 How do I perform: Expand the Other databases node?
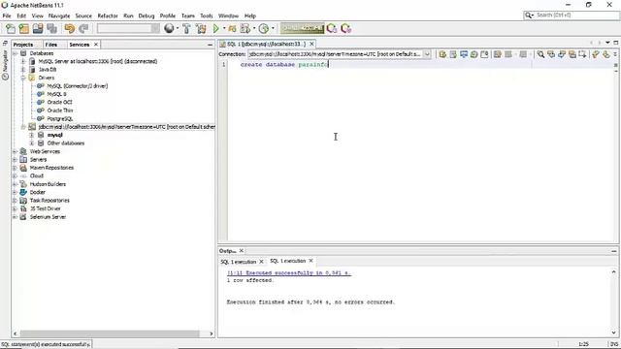coord(32,143)
